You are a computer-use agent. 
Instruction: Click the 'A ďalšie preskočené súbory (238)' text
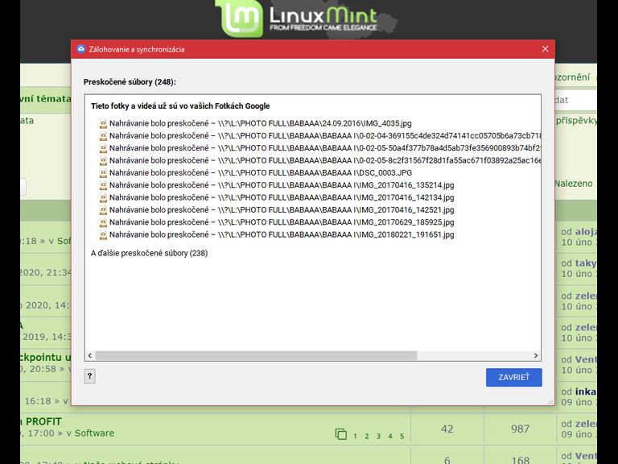149,253
